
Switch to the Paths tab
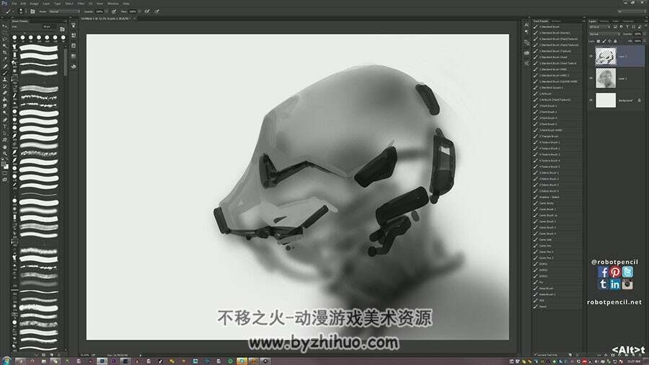(x=616, y=21)
